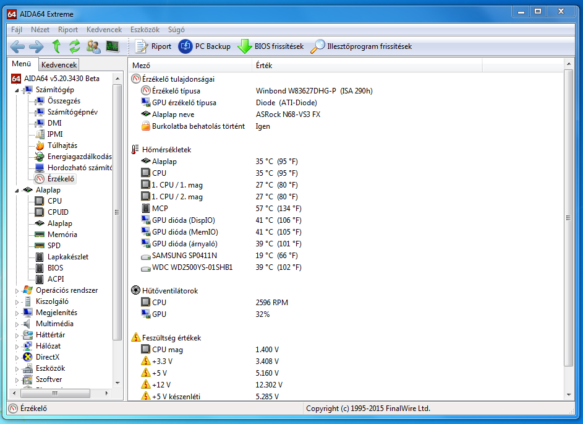Click the green Up arrow icon
Screen dimensions: 583x424
(56, 46)
